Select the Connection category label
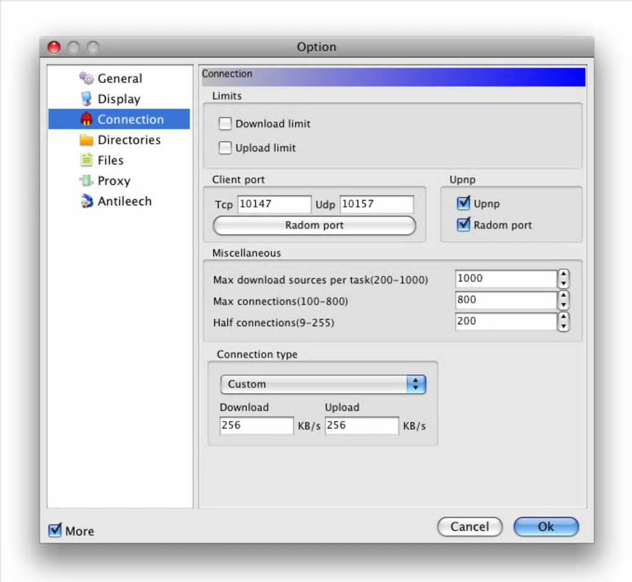632x582 pixels. coord(131,119)
